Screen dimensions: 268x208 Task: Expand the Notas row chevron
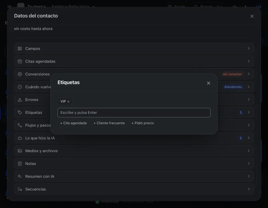click(249, 164)
